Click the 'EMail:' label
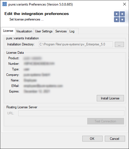129x149 pixels. tap(15, 86)
